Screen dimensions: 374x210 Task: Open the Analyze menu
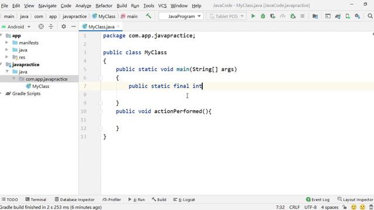point(83,5)
